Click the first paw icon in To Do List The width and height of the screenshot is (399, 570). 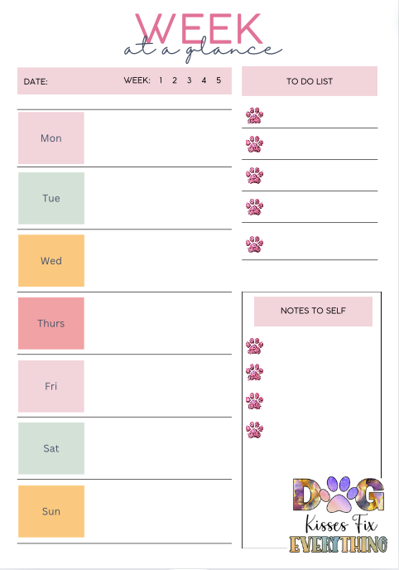(x=254, y=116)
